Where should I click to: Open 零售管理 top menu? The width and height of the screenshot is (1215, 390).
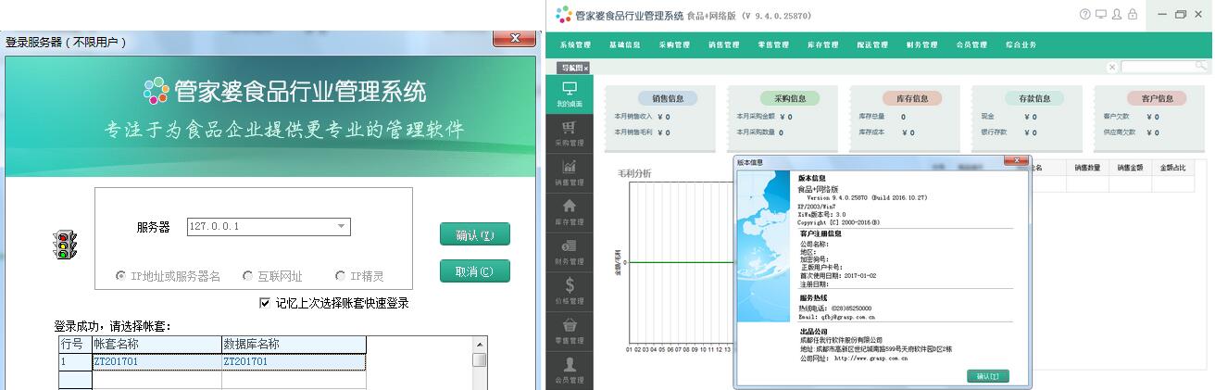pyautogui.click(x=773, y=44)
